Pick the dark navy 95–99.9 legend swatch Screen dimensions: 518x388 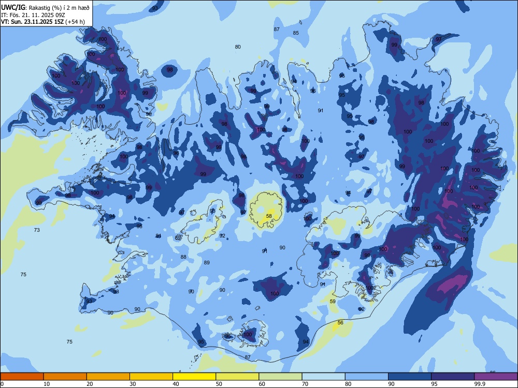453,377
